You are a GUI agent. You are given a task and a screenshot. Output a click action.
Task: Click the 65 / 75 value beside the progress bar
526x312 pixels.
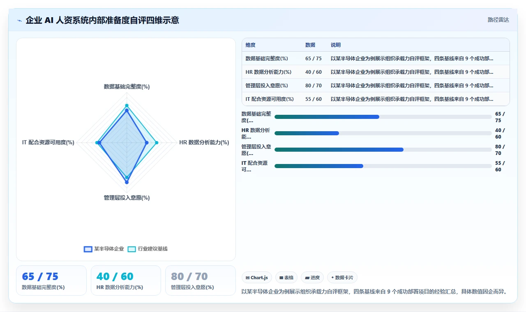[x=501, y=117]
